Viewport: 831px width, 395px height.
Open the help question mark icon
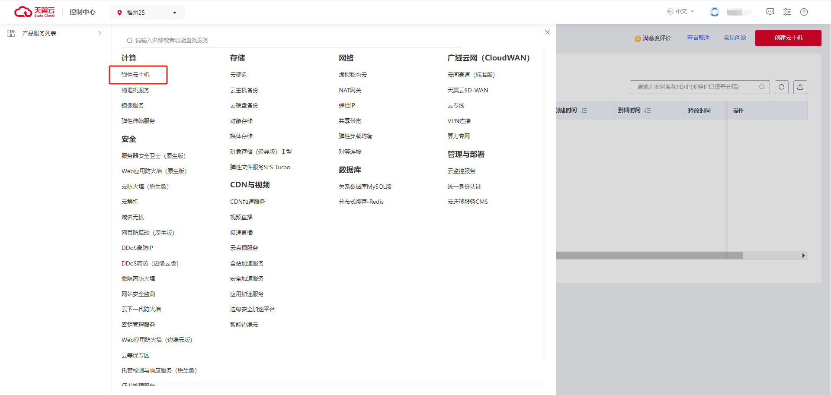coord(804,12)
